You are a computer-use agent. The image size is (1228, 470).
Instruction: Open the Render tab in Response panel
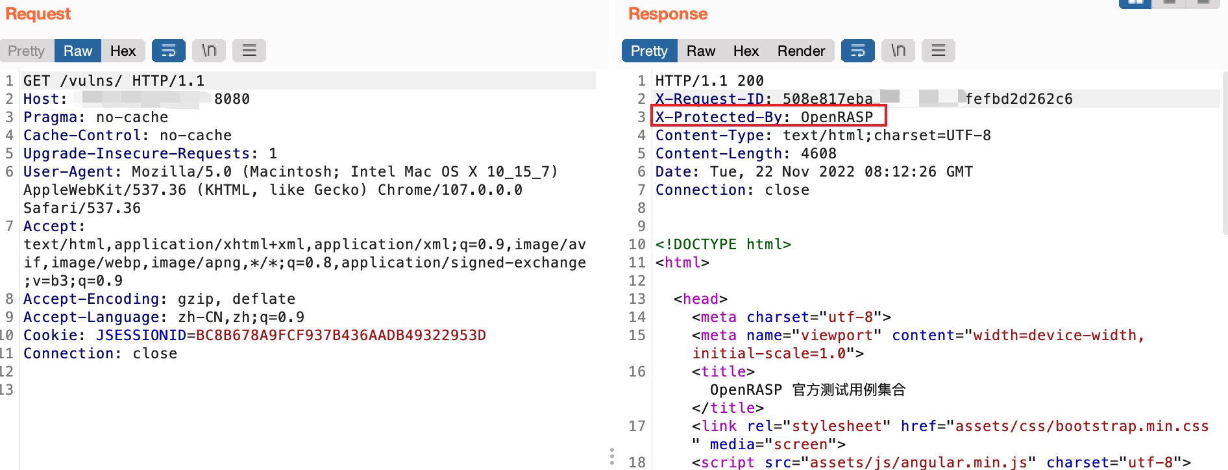(x=801, y=51)
